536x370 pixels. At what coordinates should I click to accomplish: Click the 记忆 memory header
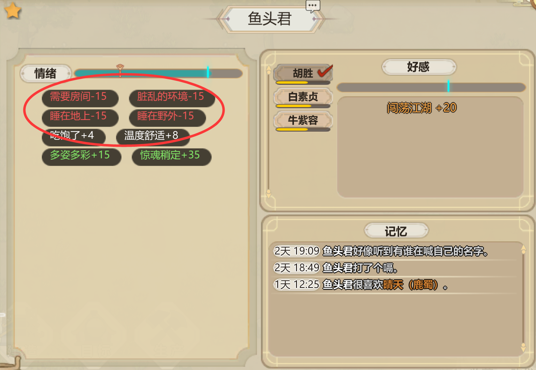pos(396,231)
